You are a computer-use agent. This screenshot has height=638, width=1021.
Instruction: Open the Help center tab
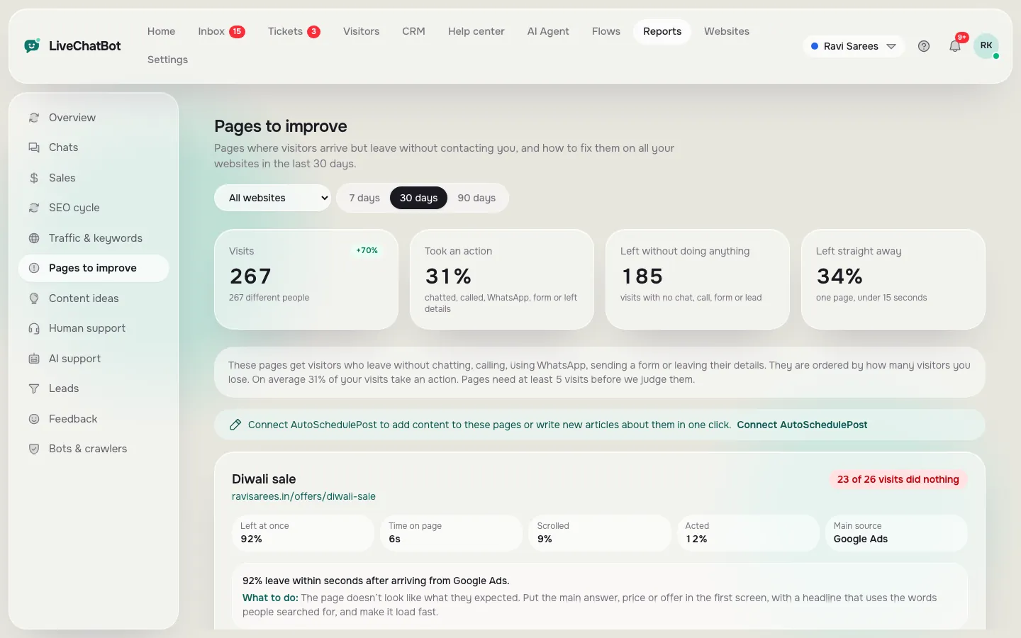[x=476, y=31]
